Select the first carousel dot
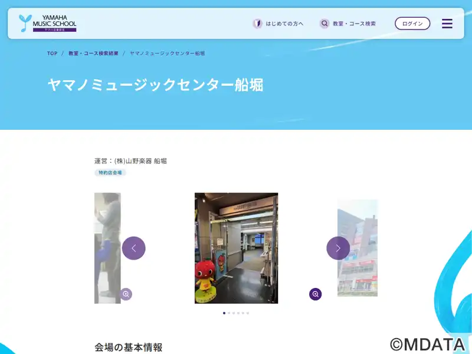 [x=224, y=313]
